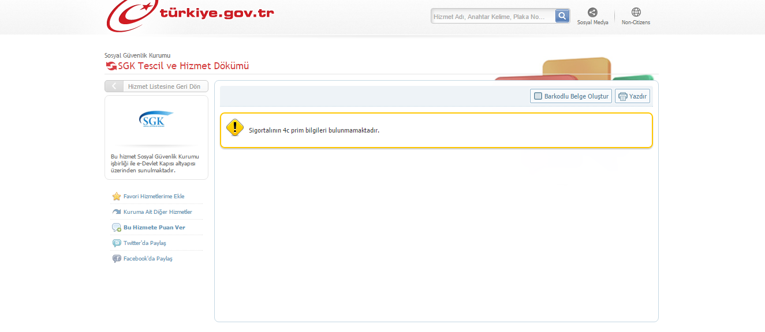Click the türkiye.gov.tr logo
Viewport: 765px width, 332px height.
tap(190, 16)
